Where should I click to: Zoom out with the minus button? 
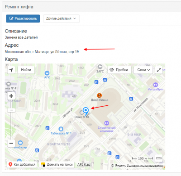tap(11, 143)
